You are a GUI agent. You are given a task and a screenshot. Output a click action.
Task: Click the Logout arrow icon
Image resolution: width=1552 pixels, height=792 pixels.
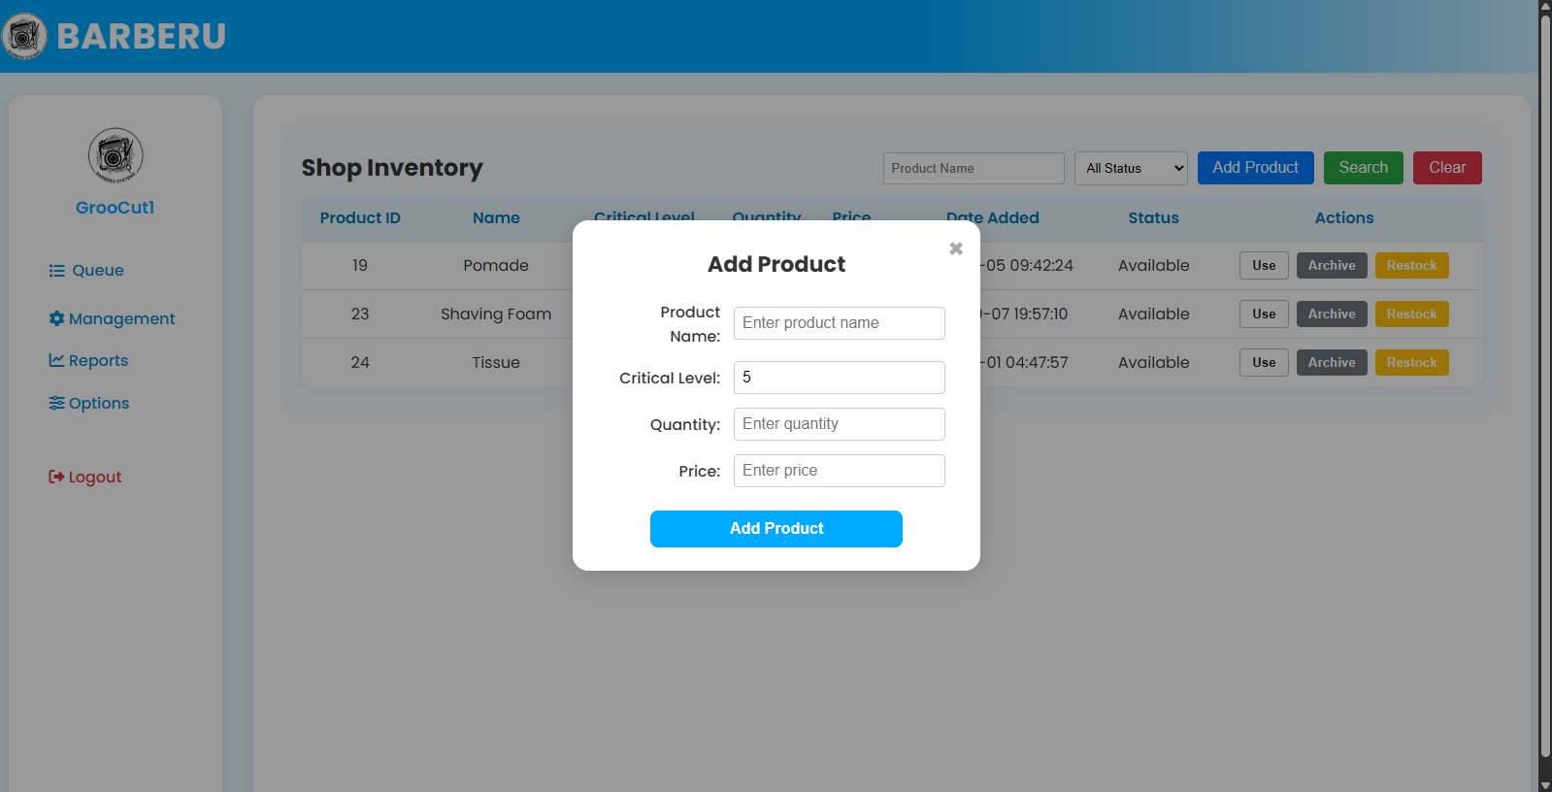(56, 477)
